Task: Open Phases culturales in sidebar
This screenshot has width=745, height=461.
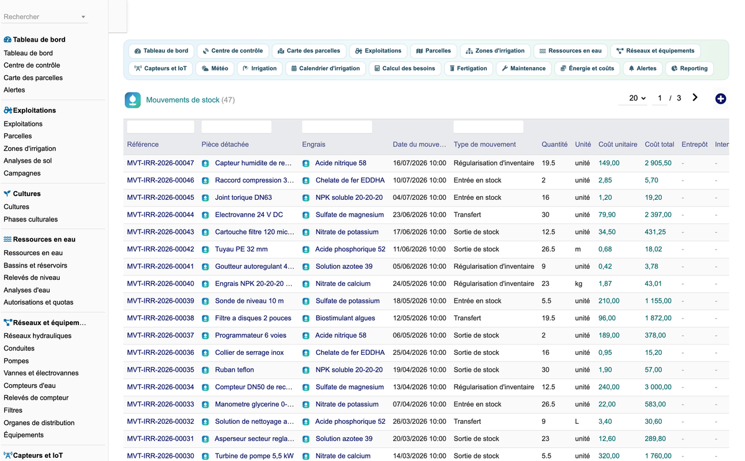Action: [30, 219]
